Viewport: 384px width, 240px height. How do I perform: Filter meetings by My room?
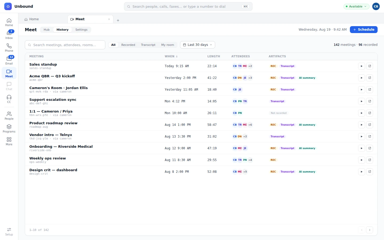167,45
